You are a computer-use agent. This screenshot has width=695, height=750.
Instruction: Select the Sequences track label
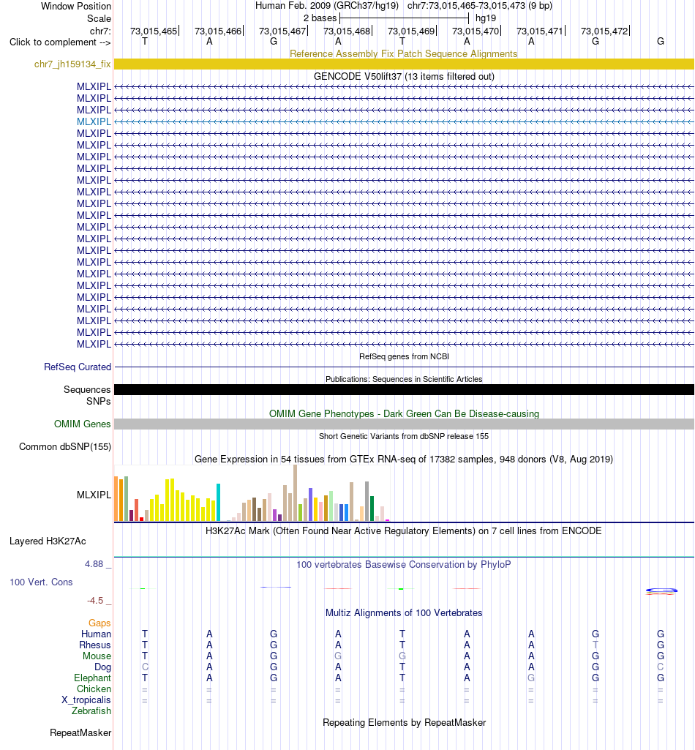87,390
